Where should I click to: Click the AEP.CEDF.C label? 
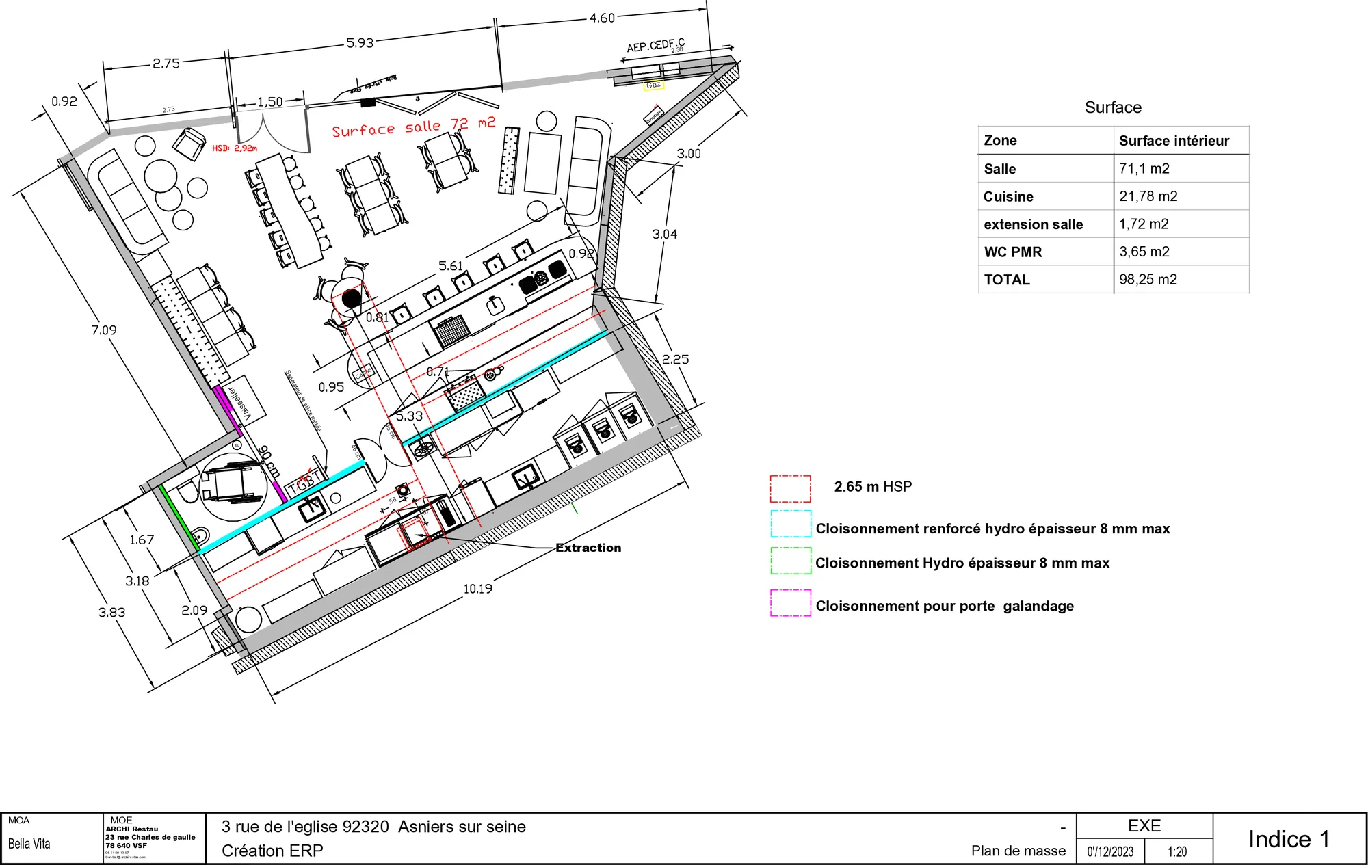[655, 46]
